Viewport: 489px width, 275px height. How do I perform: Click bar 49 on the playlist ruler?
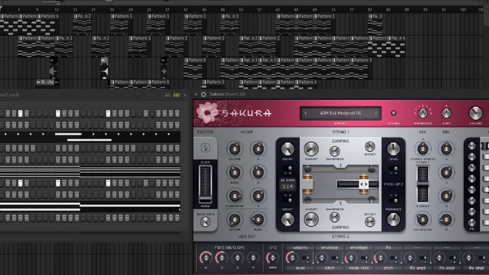223,10
